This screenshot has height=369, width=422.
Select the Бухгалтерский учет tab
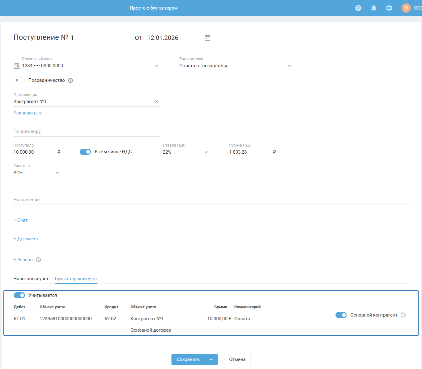76,279
